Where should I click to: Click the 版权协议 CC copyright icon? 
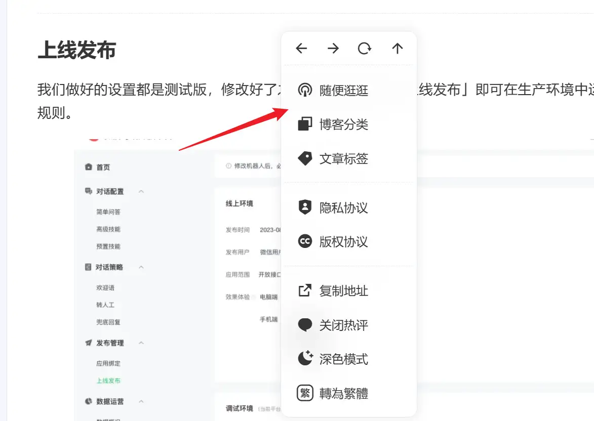pos(305,241)
